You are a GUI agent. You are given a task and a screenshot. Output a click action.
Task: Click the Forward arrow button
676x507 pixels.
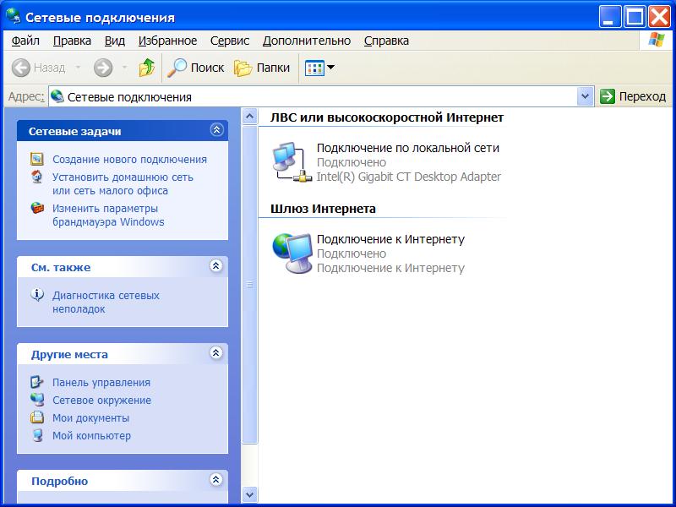(x=103, y=68)
